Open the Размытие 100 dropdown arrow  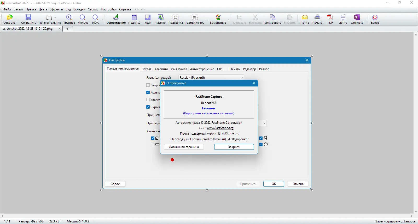207,19
